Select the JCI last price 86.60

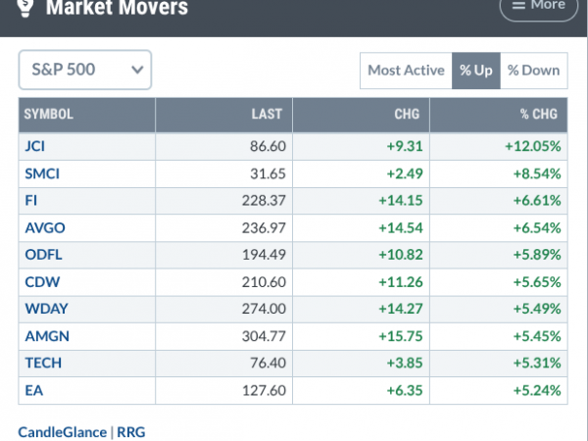268,146
